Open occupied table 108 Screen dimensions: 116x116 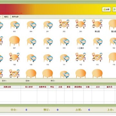pos(15,57)
